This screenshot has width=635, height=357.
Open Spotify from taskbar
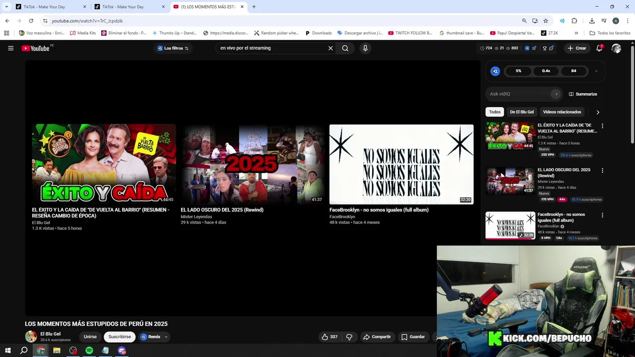[x=89, y=351]
